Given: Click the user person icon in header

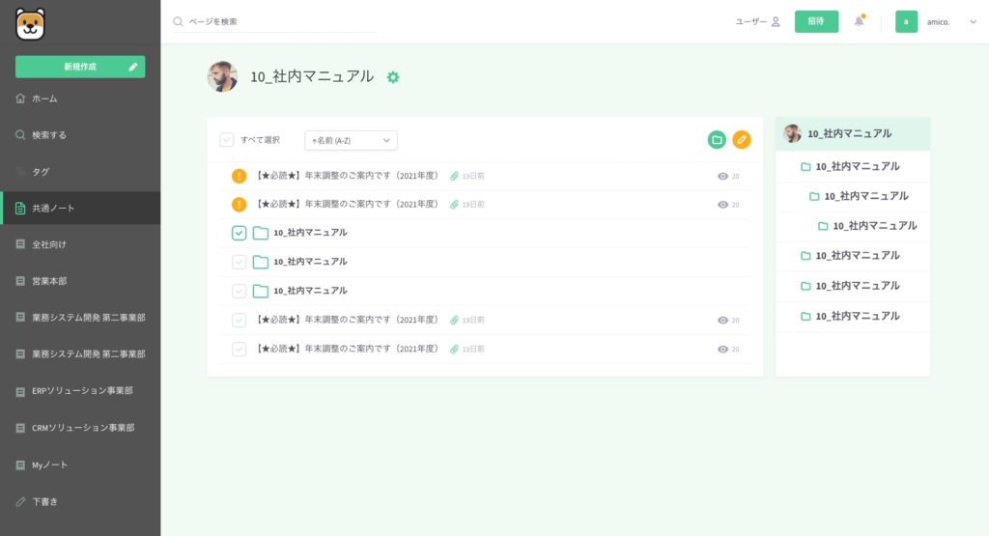Looking at the screenshot, I should tap(775, 21).
